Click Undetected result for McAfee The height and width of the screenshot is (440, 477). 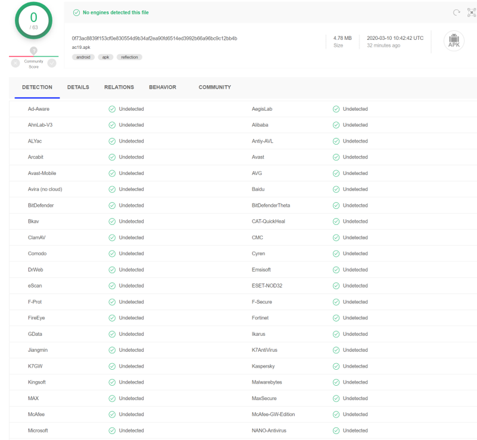click(131, 414)
